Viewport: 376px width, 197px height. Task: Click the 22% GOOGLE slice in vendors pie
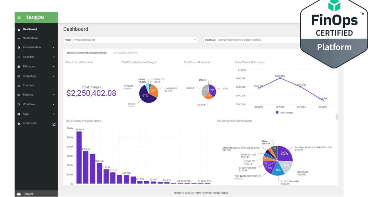[x=209, y=96]
